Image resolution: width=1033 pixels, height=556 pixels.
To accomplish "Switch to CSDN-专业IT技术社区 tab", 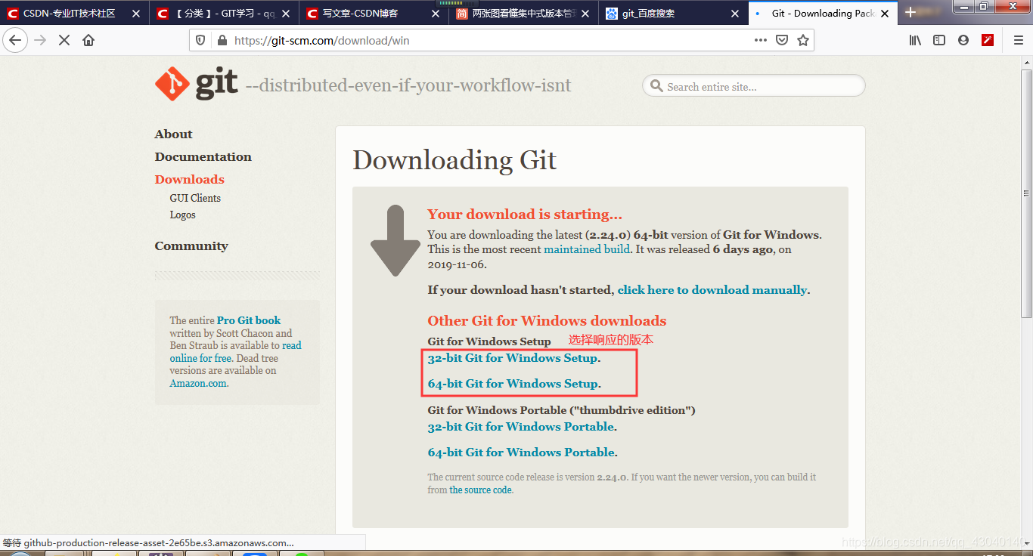I will tap(74, 14).
